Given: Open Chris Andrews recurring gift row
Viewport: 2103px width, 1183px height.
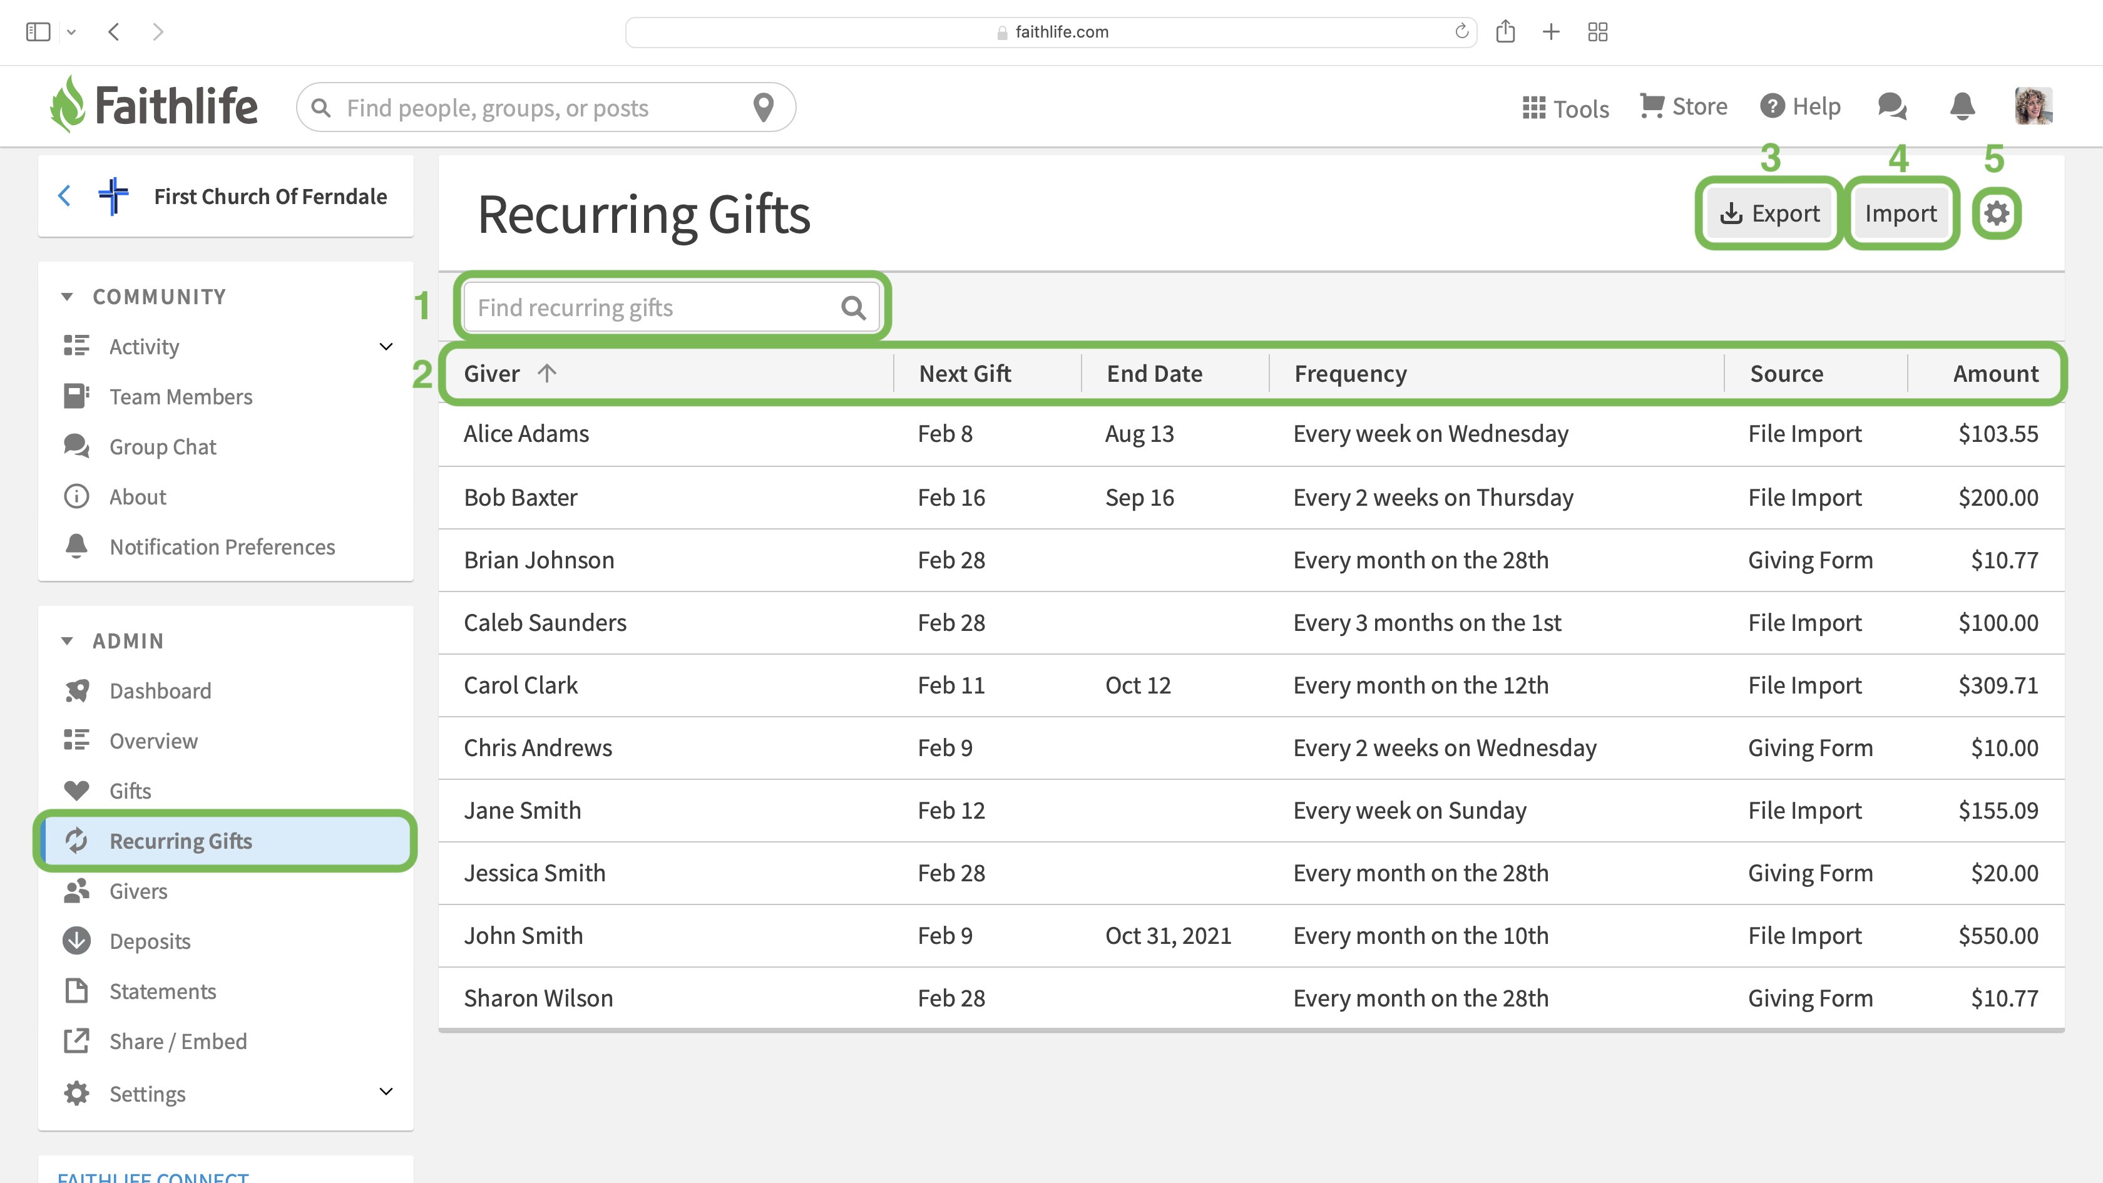Looking at the screenshot, I should tap(1251, 748).
